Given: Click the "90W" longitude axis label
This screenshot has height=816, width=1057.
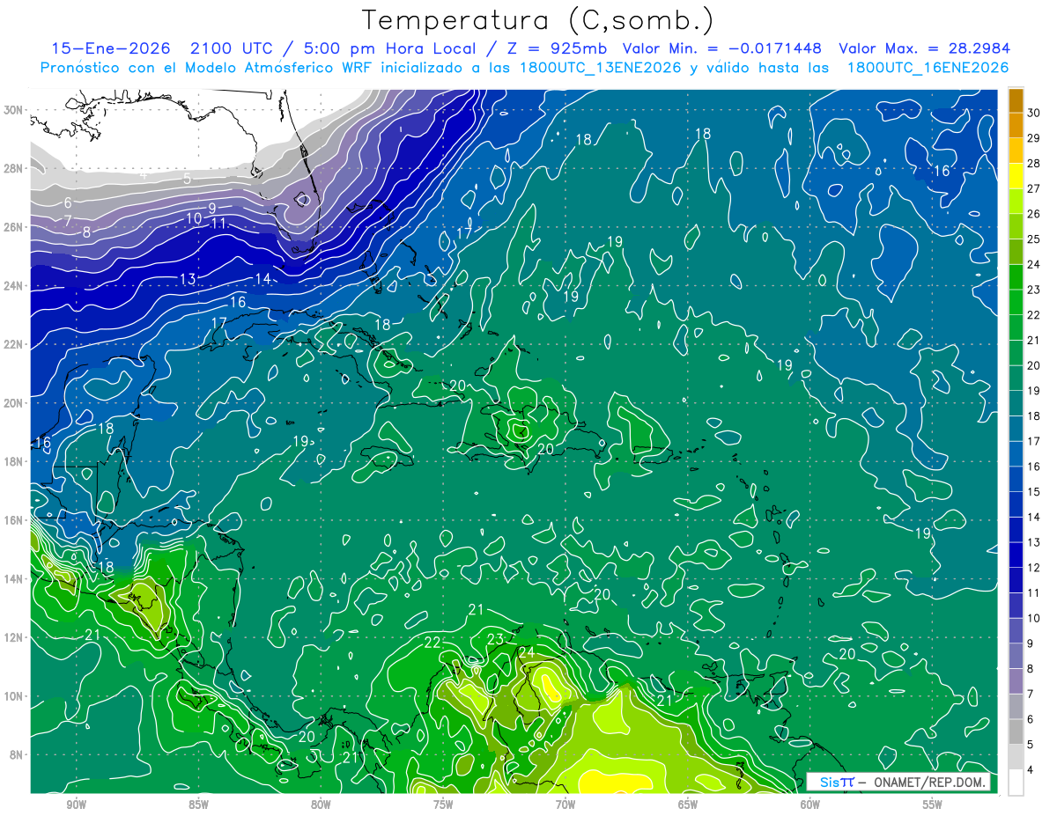Looking at the screenshot, I should [76, 805].
